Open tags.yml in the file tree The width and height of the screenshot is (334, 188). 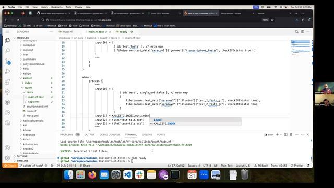33,102
